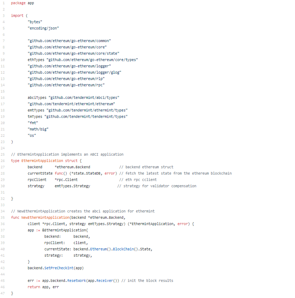
Task: Click the 'import' keyword
Action: pos(17,16)
